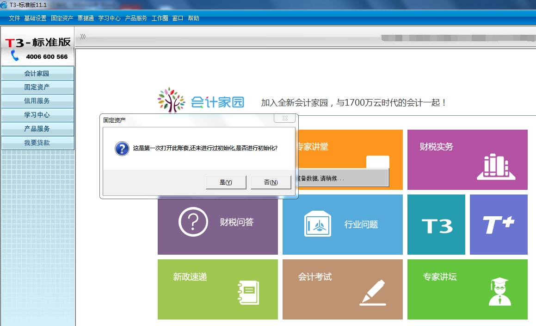Click the phone icon beside 4006 600 566
The height and width of the screenshot is (326, 536).
15,55
